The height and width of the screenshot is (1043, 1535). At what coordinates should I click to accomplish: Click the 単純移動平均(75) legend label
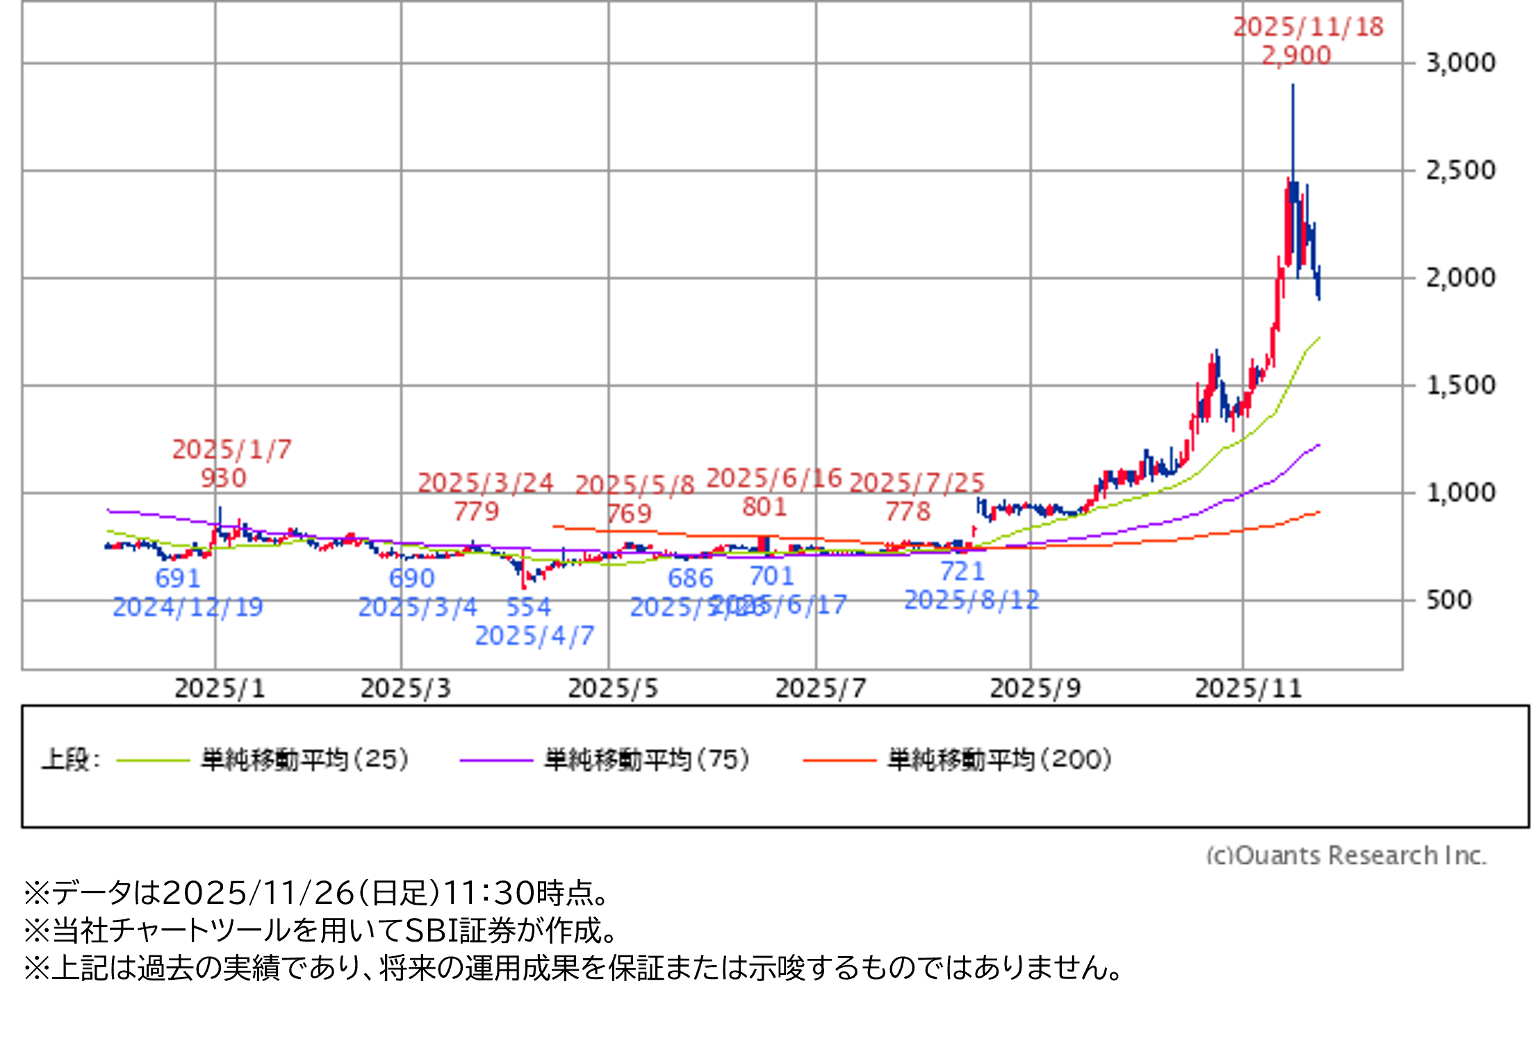[647, 759]
